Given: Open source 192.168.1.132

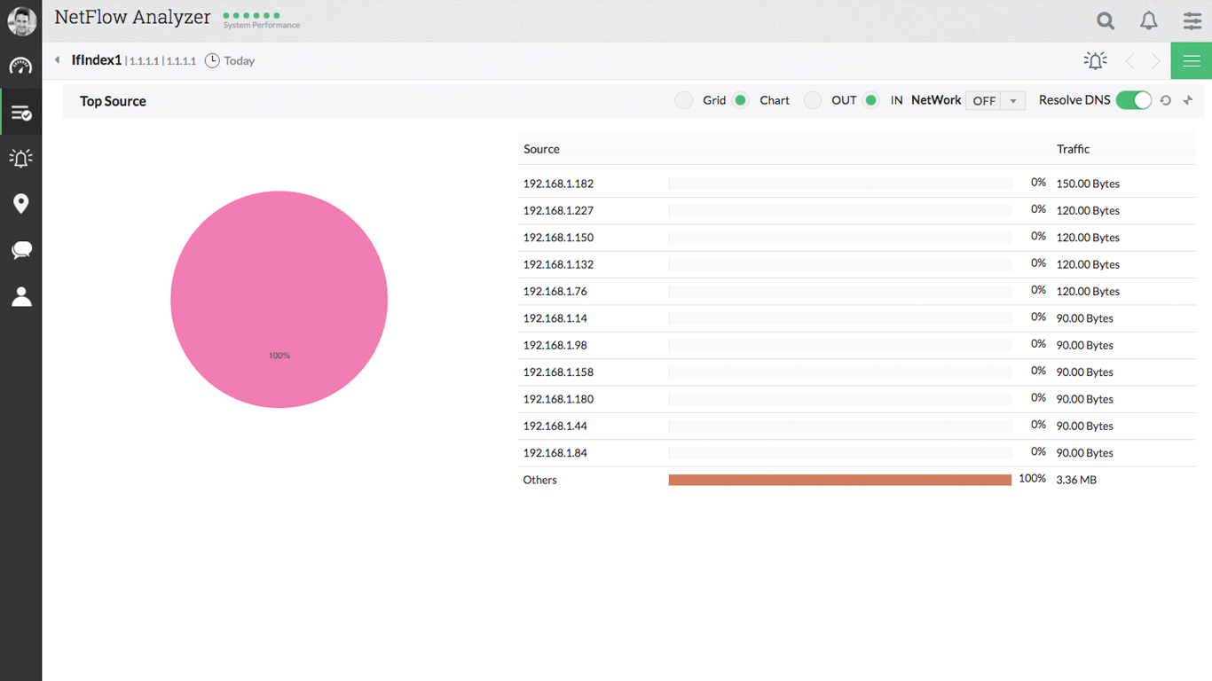Looking at the screenshot, I should (558, 264).
